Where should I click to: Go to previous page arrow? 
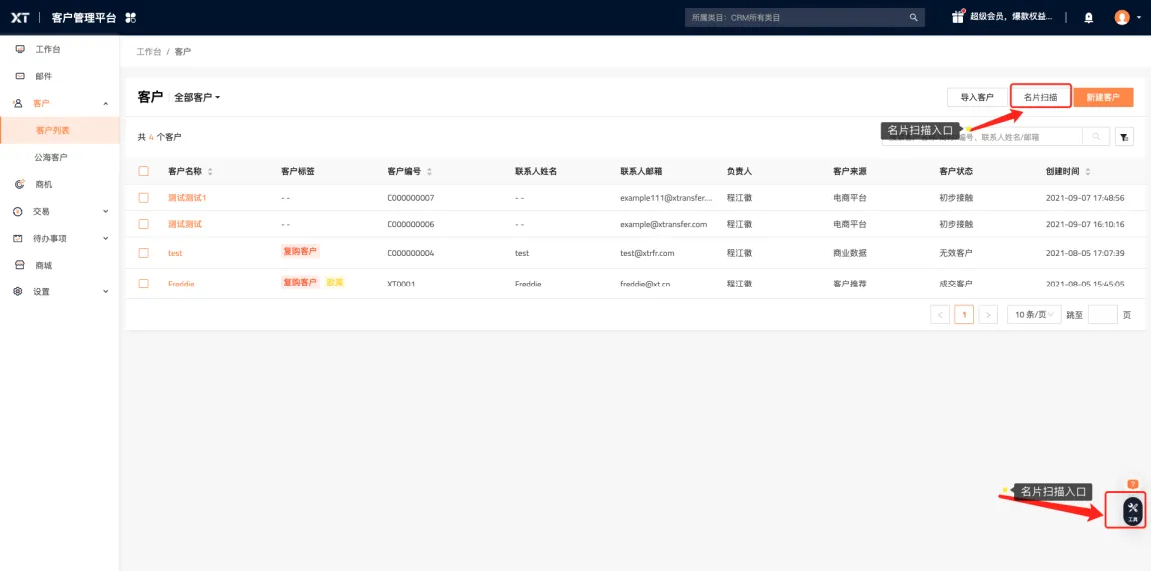pos(939,315)
